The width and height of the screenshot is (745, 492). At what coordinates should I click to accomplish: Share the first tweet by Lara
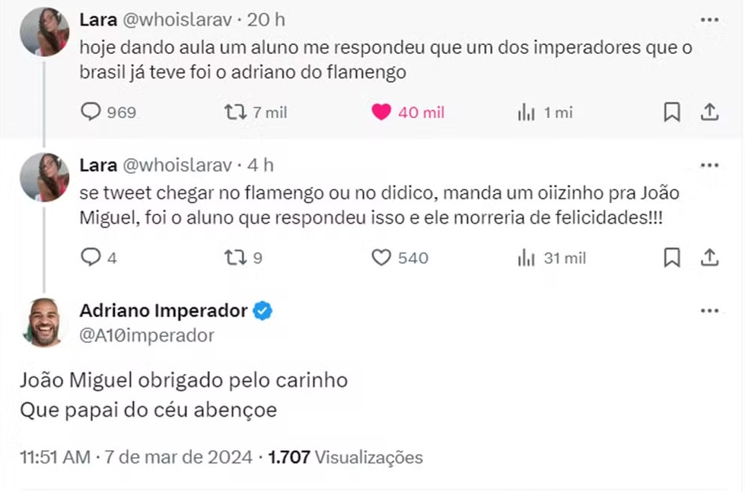(709, 113)
